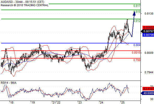Click the date label 18 on time axis
The height and width of the screenshot is (104, 154).
12,102
